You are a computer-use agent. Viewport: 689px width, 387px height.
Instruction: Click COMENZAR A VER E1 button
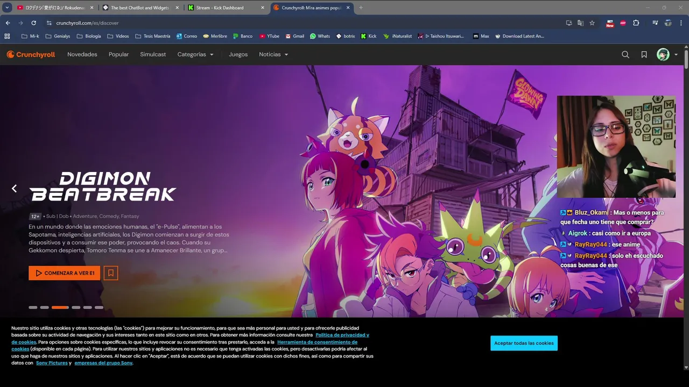65,273
